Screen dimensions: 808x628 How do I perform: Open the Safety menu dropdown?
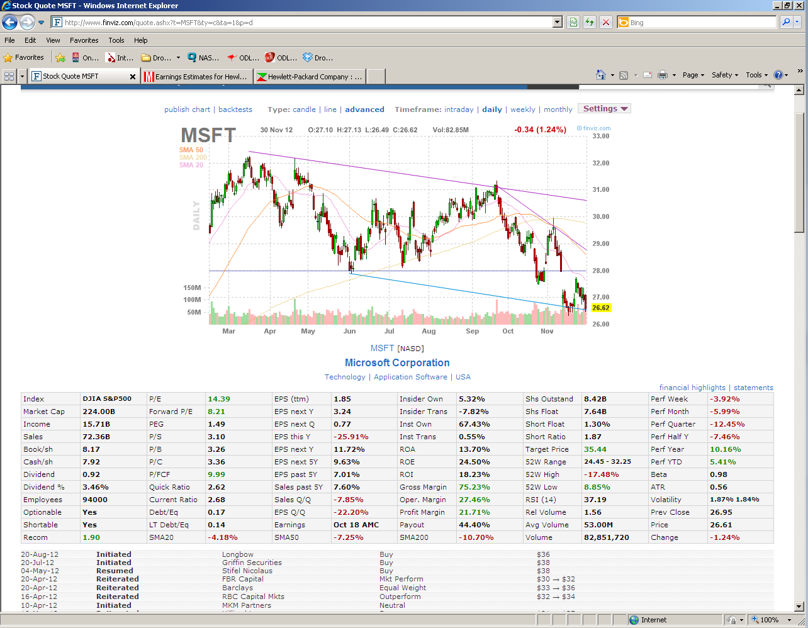(x=725, y=75)
